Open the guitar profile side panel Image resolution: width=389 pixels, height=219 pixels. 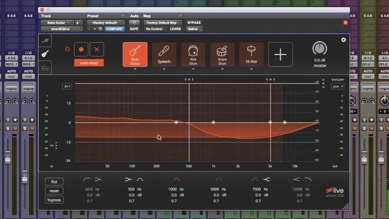[x=45, y=54]
